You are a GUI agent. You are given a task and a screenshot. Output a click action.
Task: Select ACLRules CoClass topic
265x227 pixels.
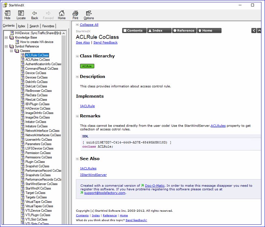(37, 60)
